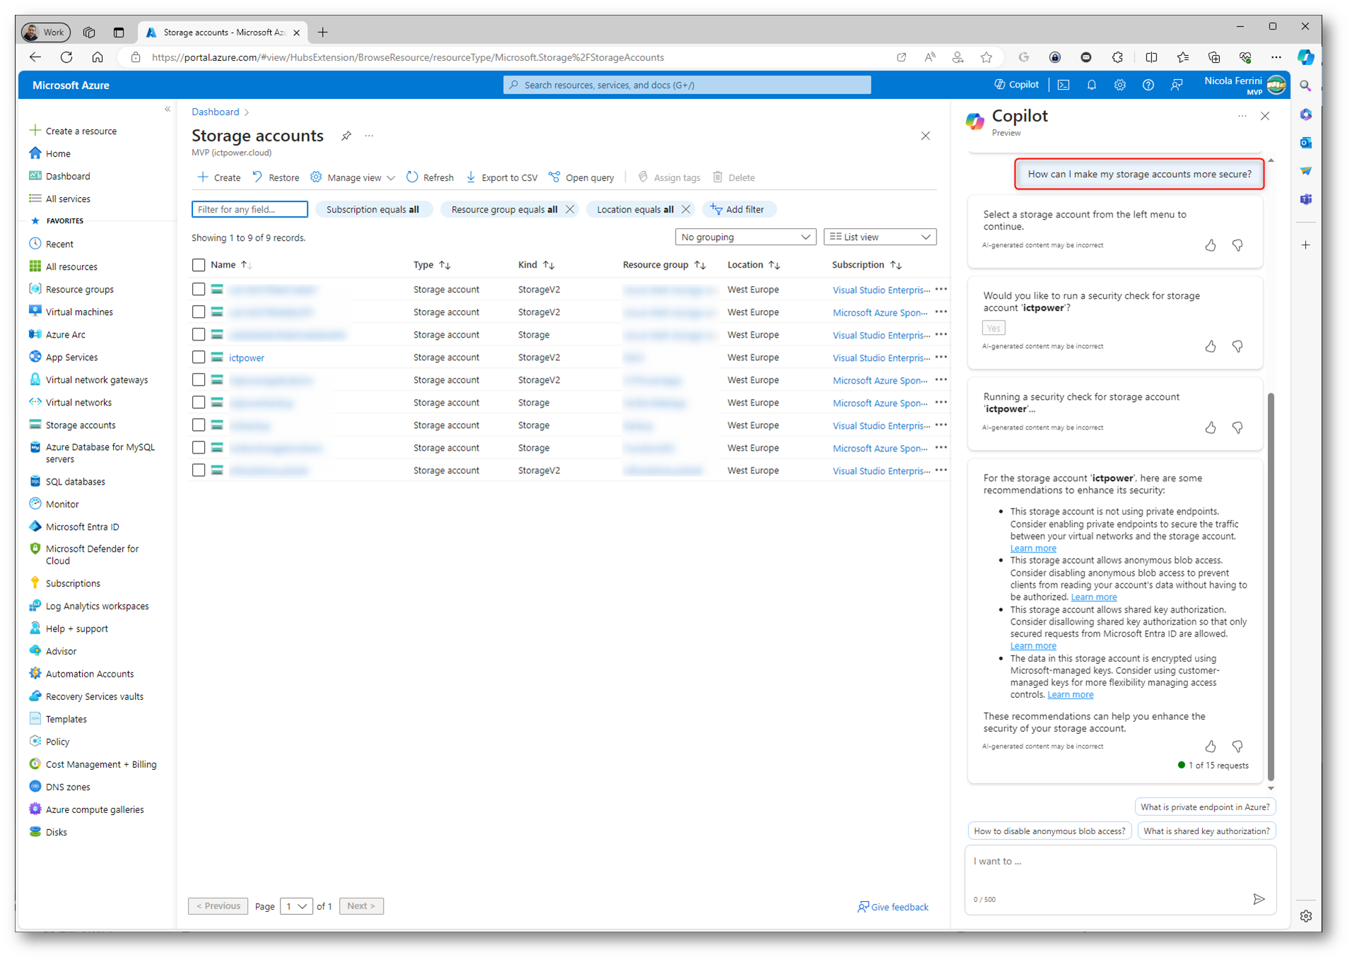
Task: Open Cloud Shell from the top bar
Action: 1063,85
